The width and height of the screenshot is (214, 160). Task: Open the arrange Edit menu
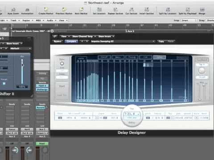tap(4, 20)
